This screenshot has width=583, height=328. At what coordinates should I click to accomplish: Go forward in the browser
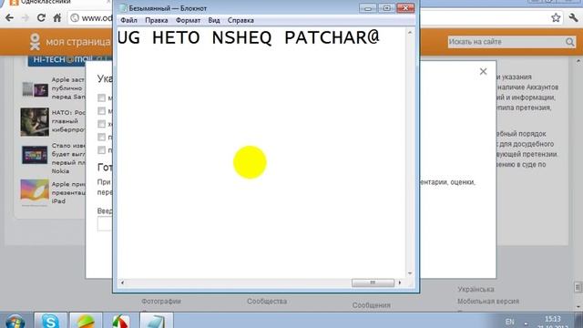point(26,18)
